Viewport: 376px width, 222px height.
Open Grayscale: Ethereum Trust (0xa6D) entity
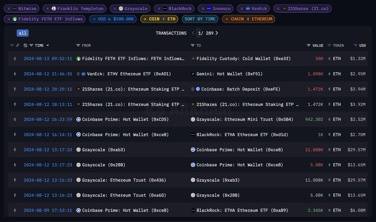pyautogui.click(x=124, y=195)
